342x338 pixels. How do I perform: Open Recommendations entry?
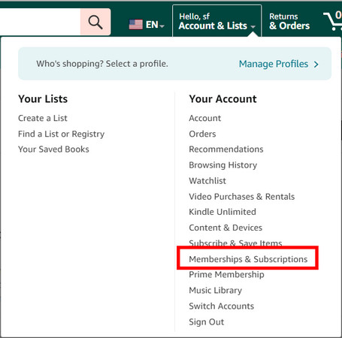point(226,149)
